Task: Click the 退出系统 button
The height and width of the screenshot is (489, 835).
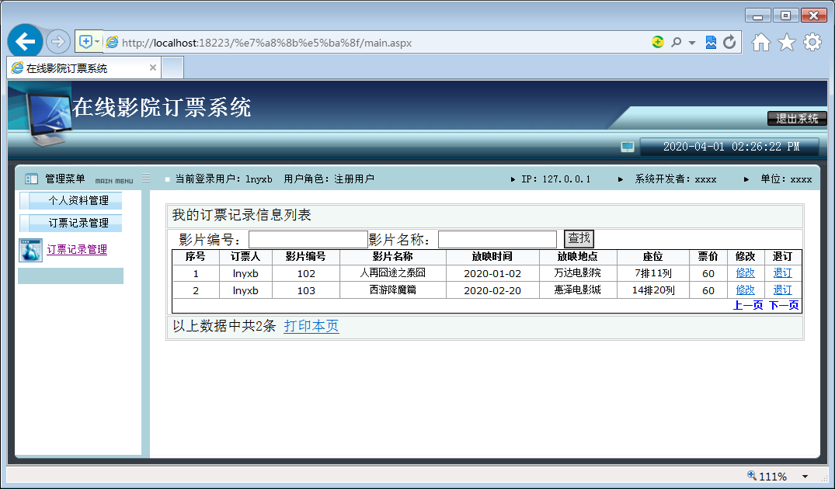Action: (797, 118)
